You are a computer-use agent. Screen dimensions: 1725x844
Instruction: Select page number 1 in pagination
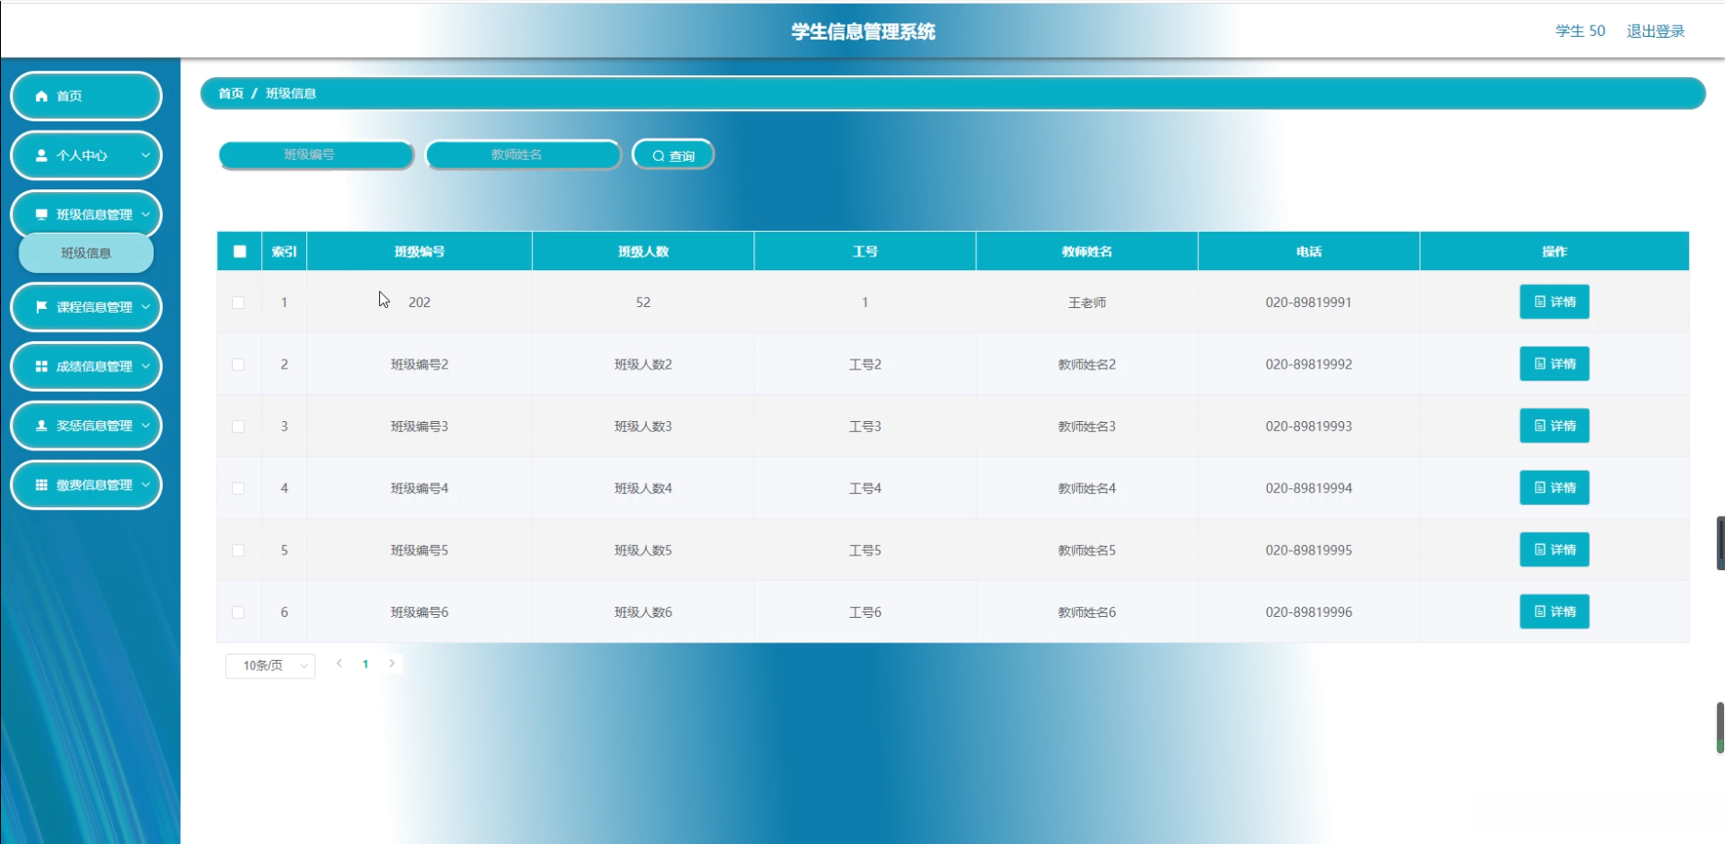[365, 664]
